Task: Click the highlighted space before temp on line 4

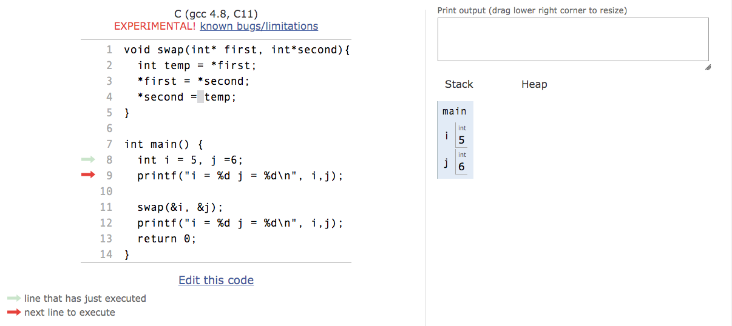Action: pyautogui.click(x=201, y=97)
